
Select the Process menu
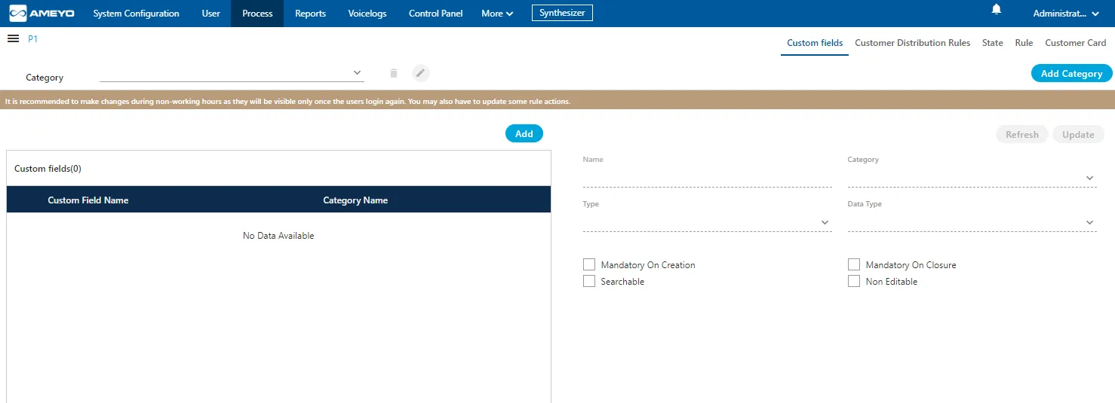coord(257,14)
